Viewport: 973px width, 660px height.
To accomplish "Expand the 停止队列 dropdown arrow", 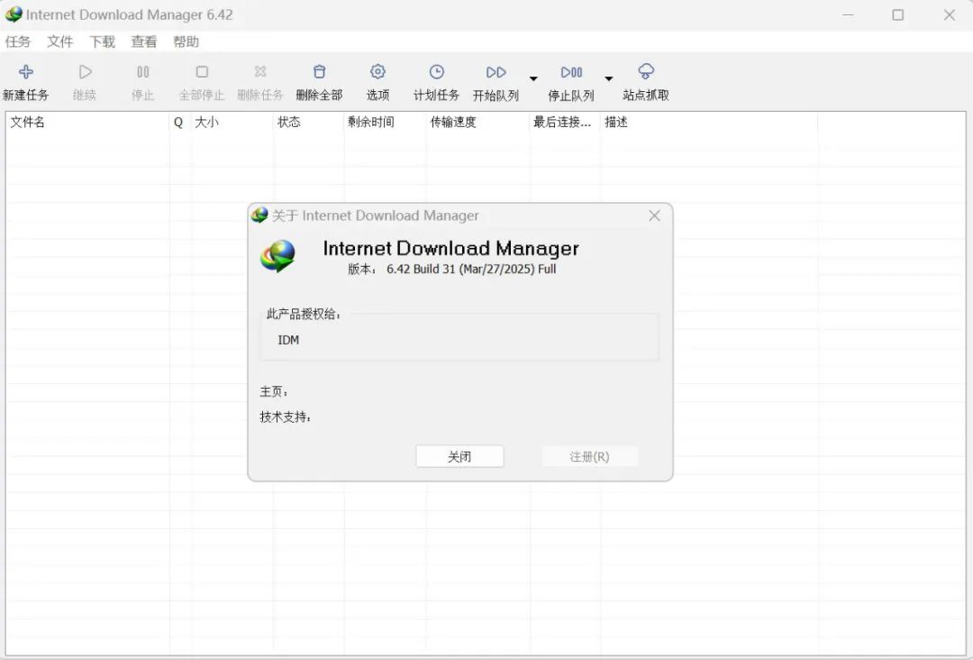I will pyautogui.click(x=609, y=78).
